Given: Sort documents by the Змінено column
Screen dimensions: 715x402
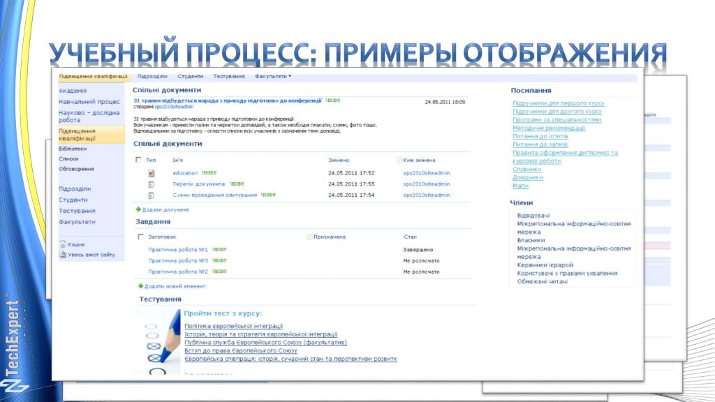Looking at the screenshot, I should tap(339, 161).
